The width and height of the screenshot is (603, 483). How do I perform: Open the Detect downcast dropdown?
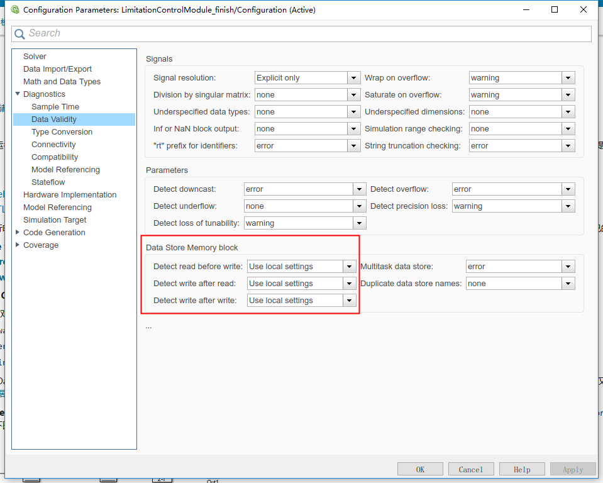point(358,189)
